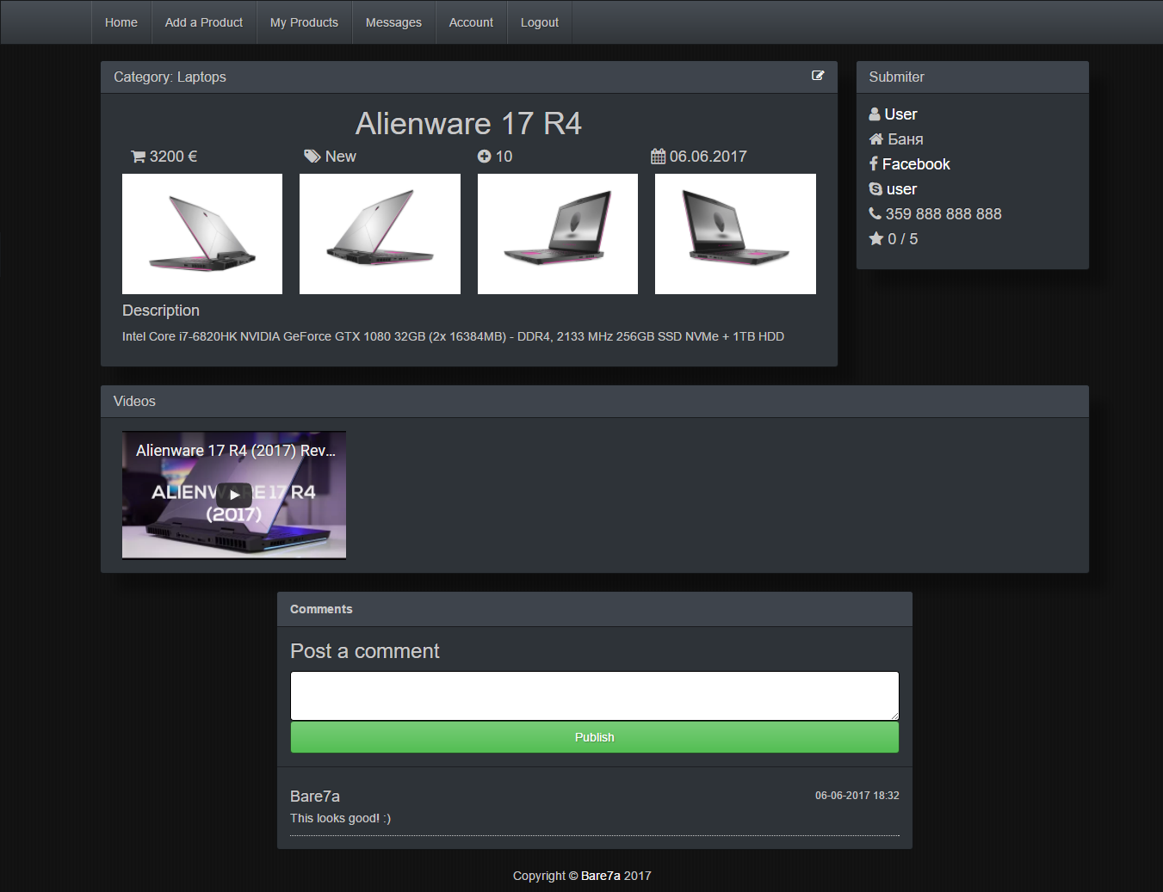The width and height of the screenshot is (1163, 892).
Task: Click the Facebook f icon
Action: (x=873, y=164)
